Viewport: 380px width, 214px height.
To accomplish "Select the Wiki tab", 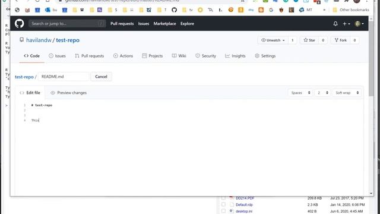I will click(179, 56).
